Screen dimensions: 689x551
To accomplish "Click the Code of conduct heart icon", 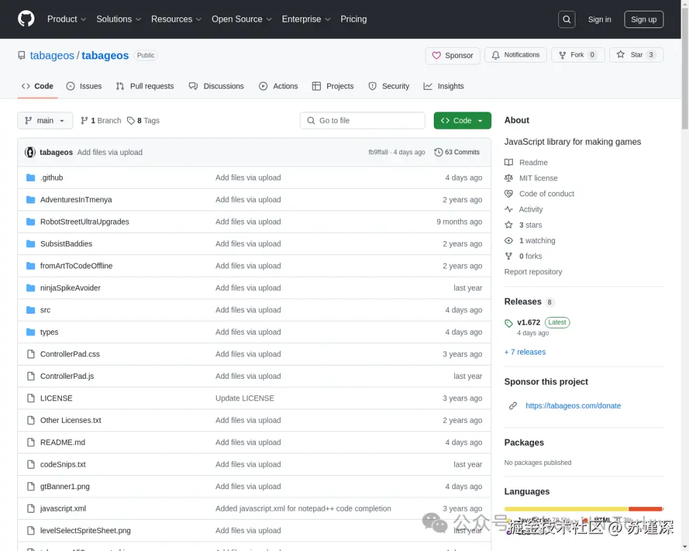I will coord(508,194).
